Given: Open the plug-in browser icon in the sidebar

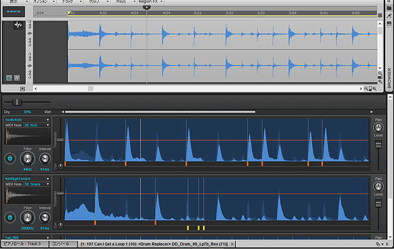Looking at the screenshot, I should click(389, 16).
